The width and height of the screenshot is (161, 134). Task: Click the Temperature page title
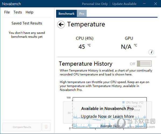pos(86,24)
